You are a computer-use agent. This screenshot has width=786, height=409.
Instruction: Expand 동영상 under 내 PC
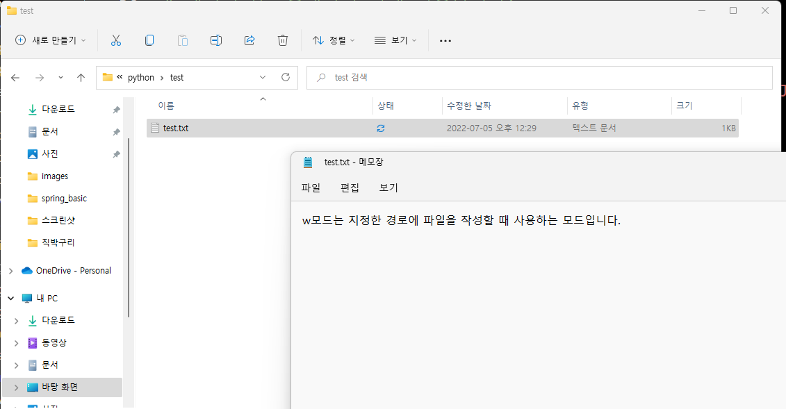point(17,343)
